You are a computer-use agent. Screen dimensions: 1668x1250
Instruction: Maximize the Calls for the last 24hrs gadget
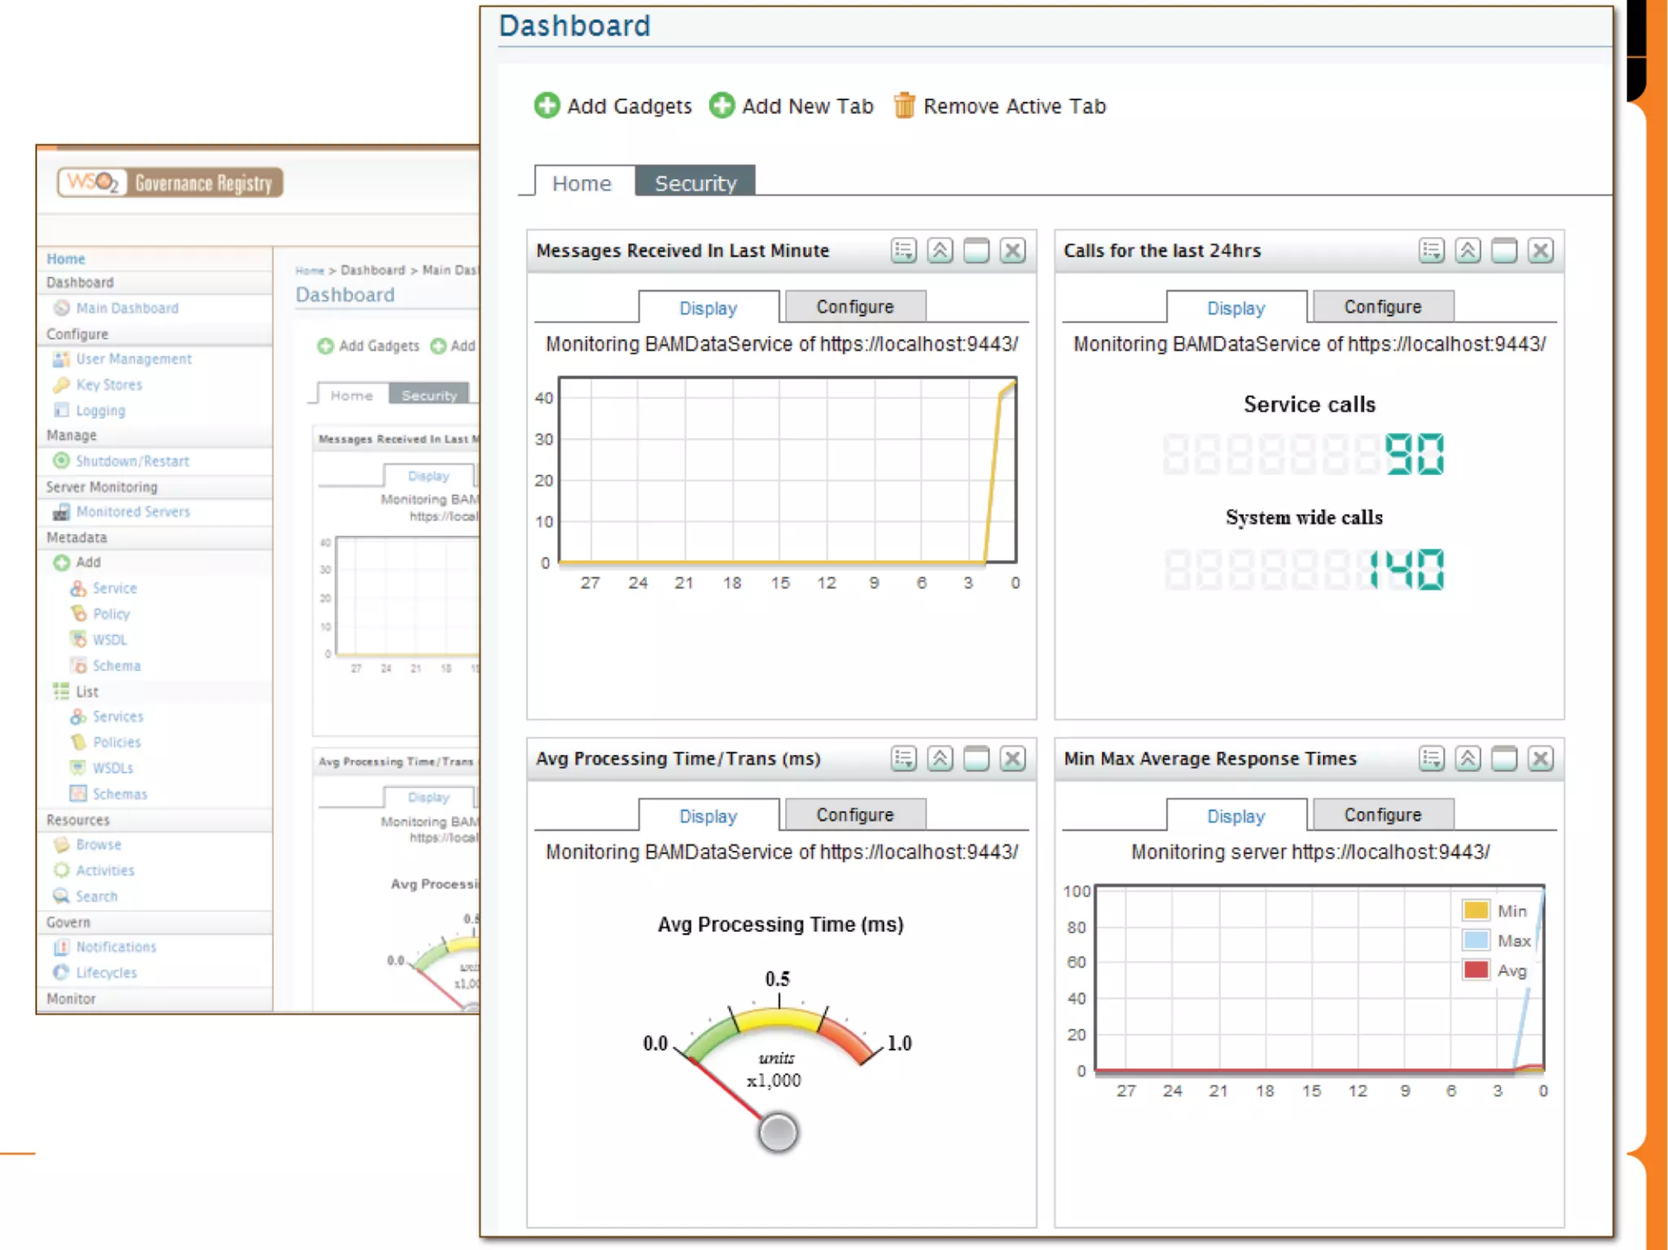tap(1503, 250)
